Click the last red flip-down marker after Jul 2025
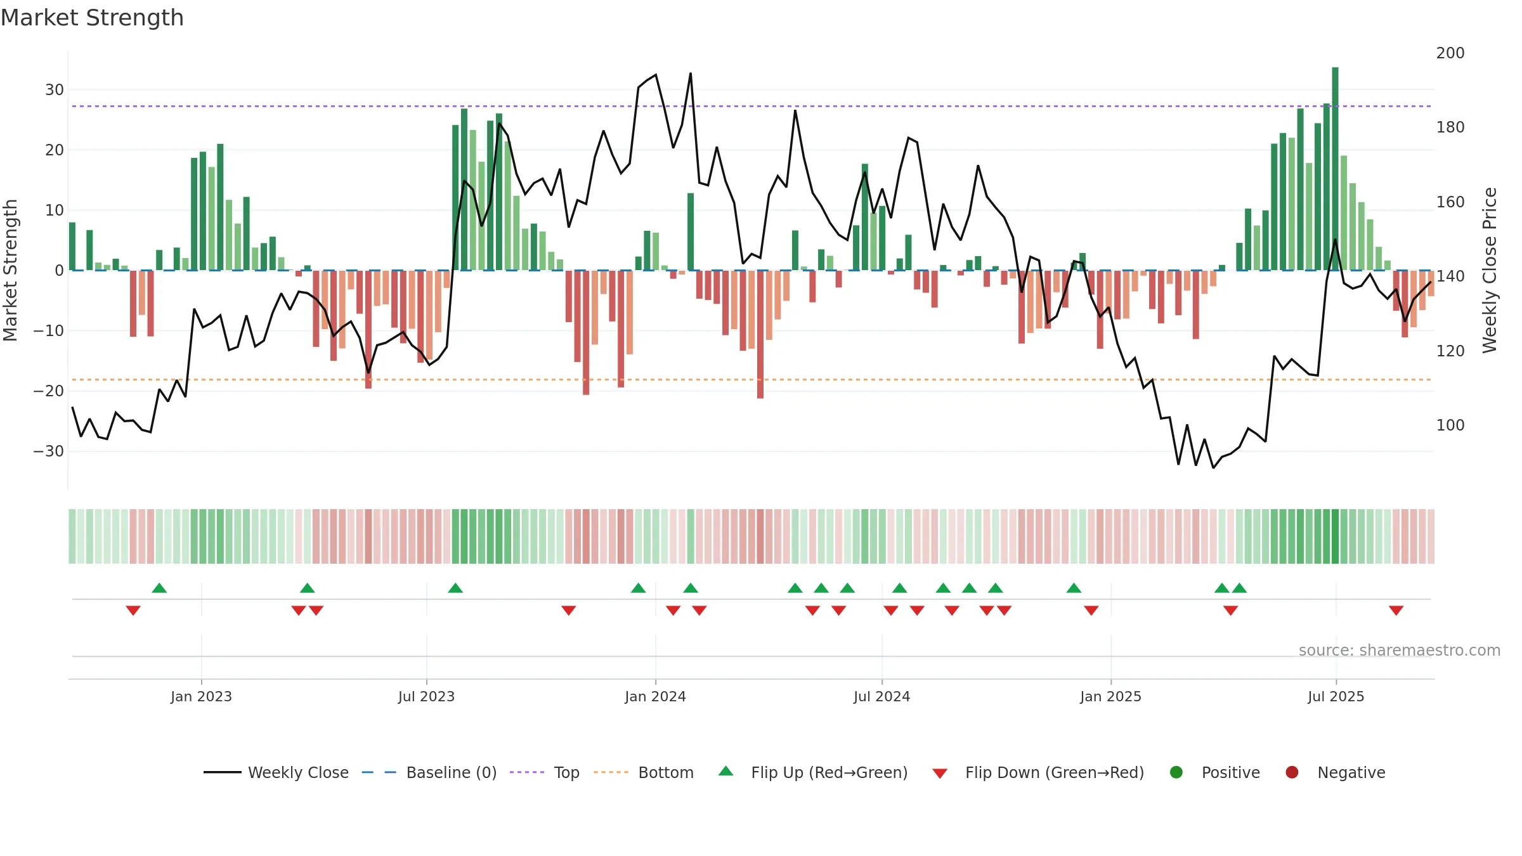 (1396, 610)
